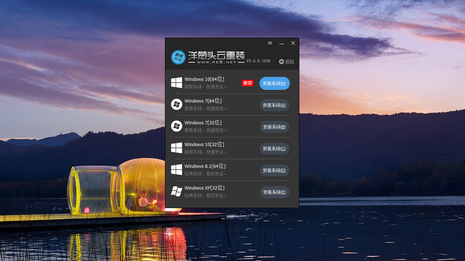Click the Windows 10[32位] system icon
Image resolution: width=465 pixels, height=261 pixels.
[x=177, y=148]
